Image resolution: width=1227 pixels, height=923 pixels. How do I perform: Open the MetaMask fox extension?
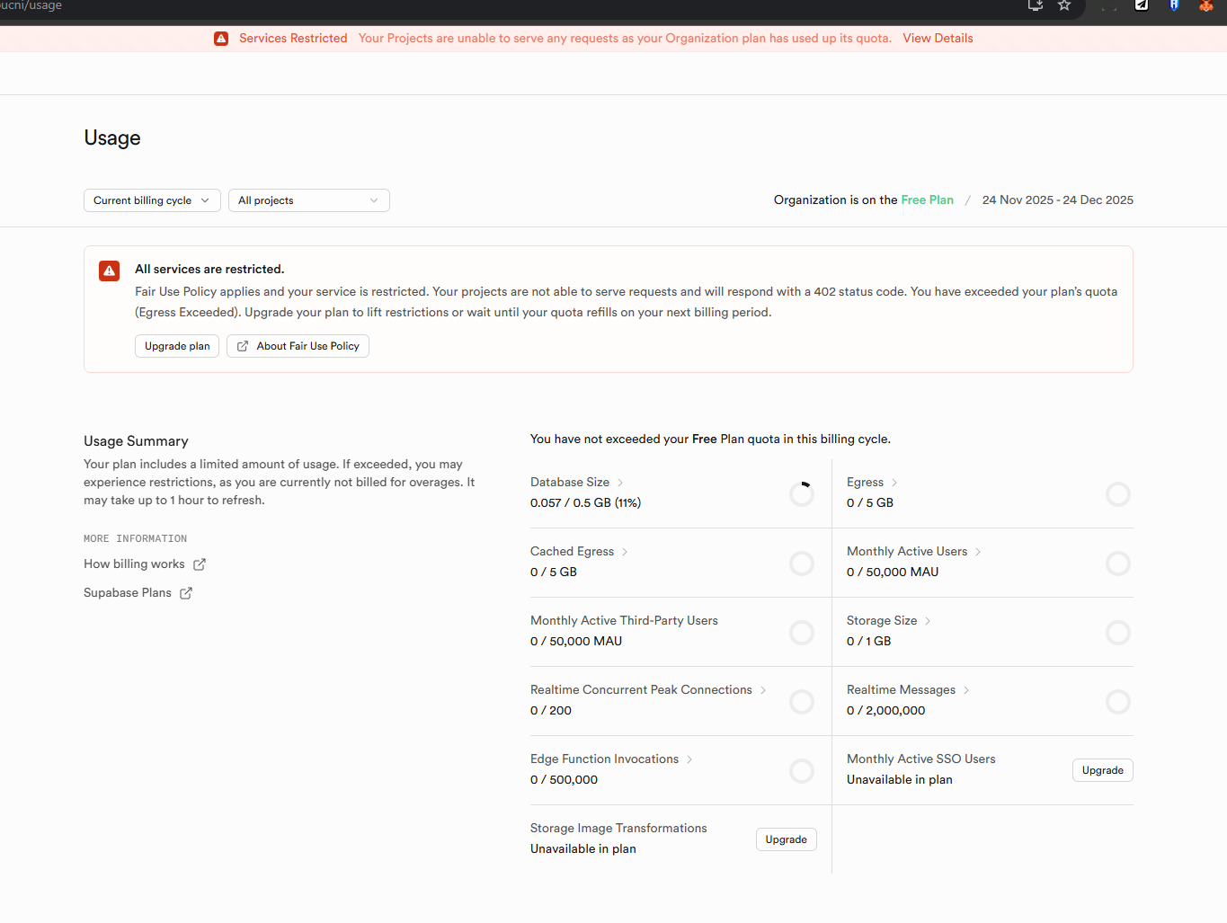click(1206, 5)
